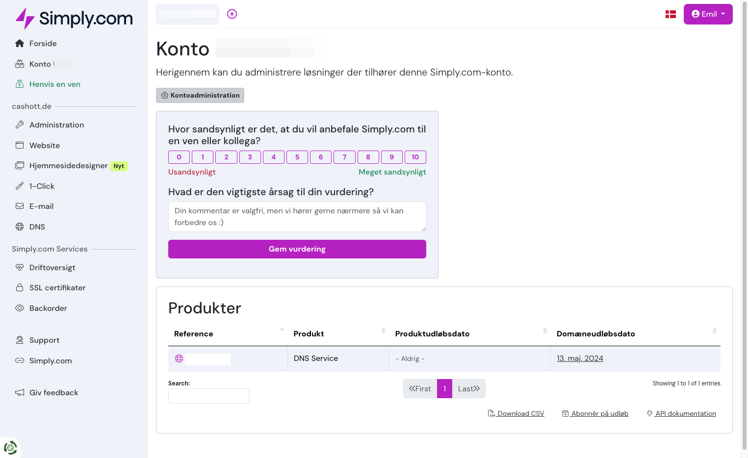Select rating 3 for recommendation
Image resolution: width=748 pixels, height=458 pixels.
[250, 157]
